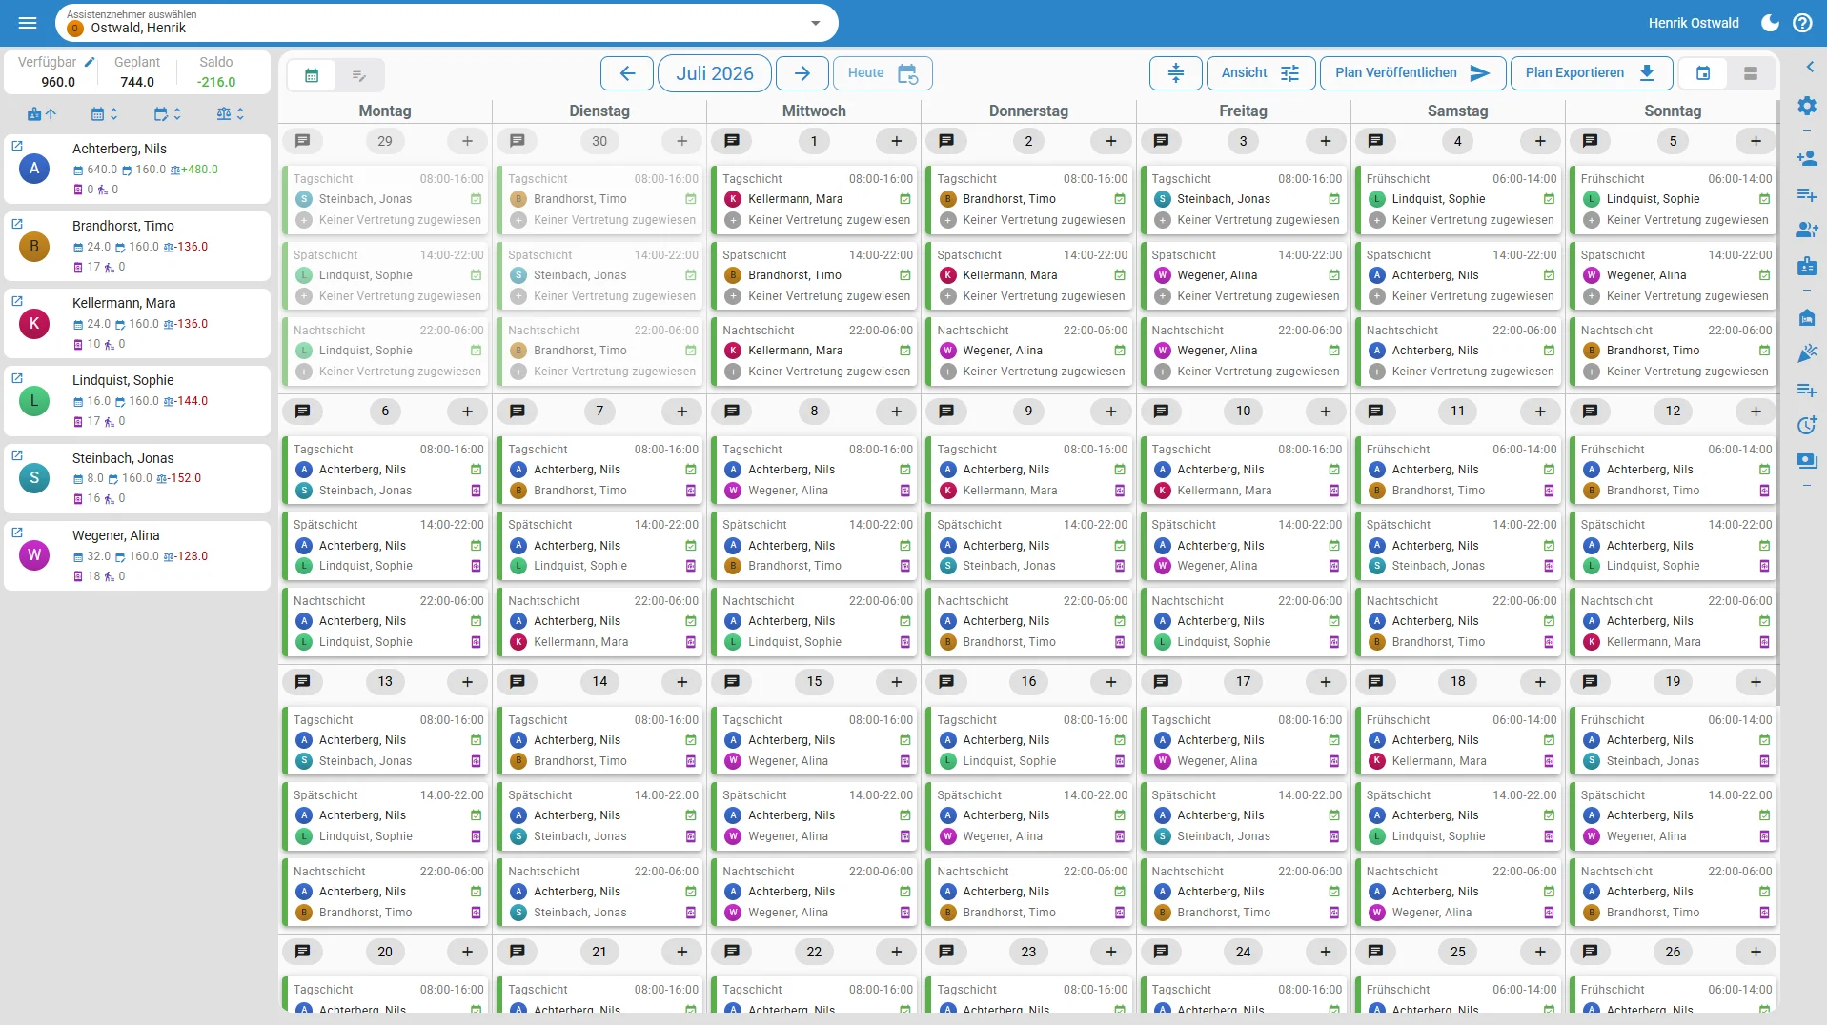Image resolution: width=1827 pixels, height=1025 pixels.
Task: Click the badge icon in right sidebar
Action: 1807,266
